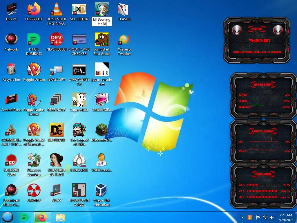This screenshot has height=223, width=297.
Task: Click the right alien head on Time gadget
Action: coord(278,30)
